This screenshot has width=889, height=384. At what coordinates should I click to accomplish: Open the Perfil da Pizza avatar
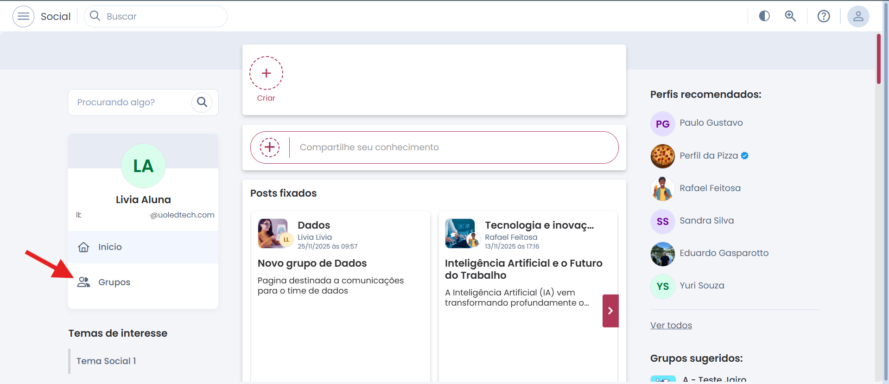tap(663, 156)
